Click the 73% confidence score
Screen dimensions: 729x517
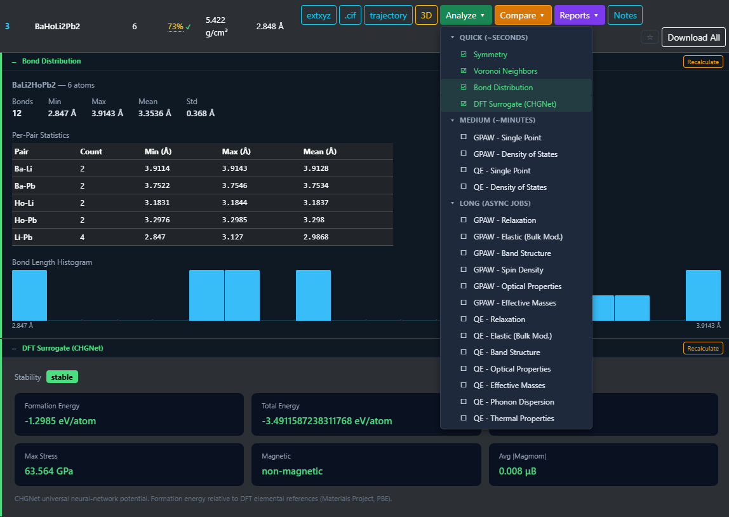175,27
